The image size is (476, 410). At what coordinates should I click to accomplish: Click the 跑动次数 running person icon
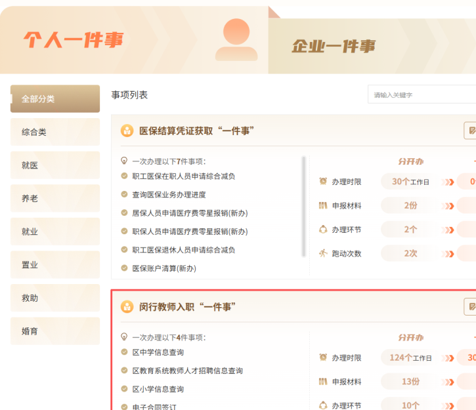[323, 253]
